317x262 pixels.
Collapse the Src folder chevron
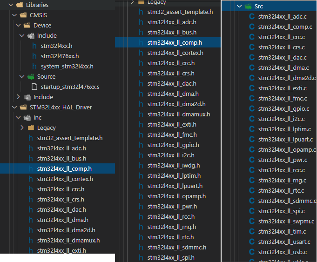[239, 6]
